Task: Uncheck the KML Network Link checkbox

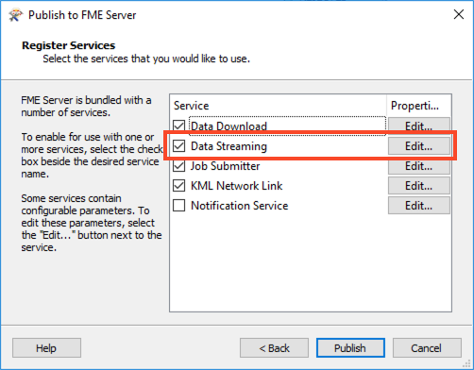Action: (179, 186)
